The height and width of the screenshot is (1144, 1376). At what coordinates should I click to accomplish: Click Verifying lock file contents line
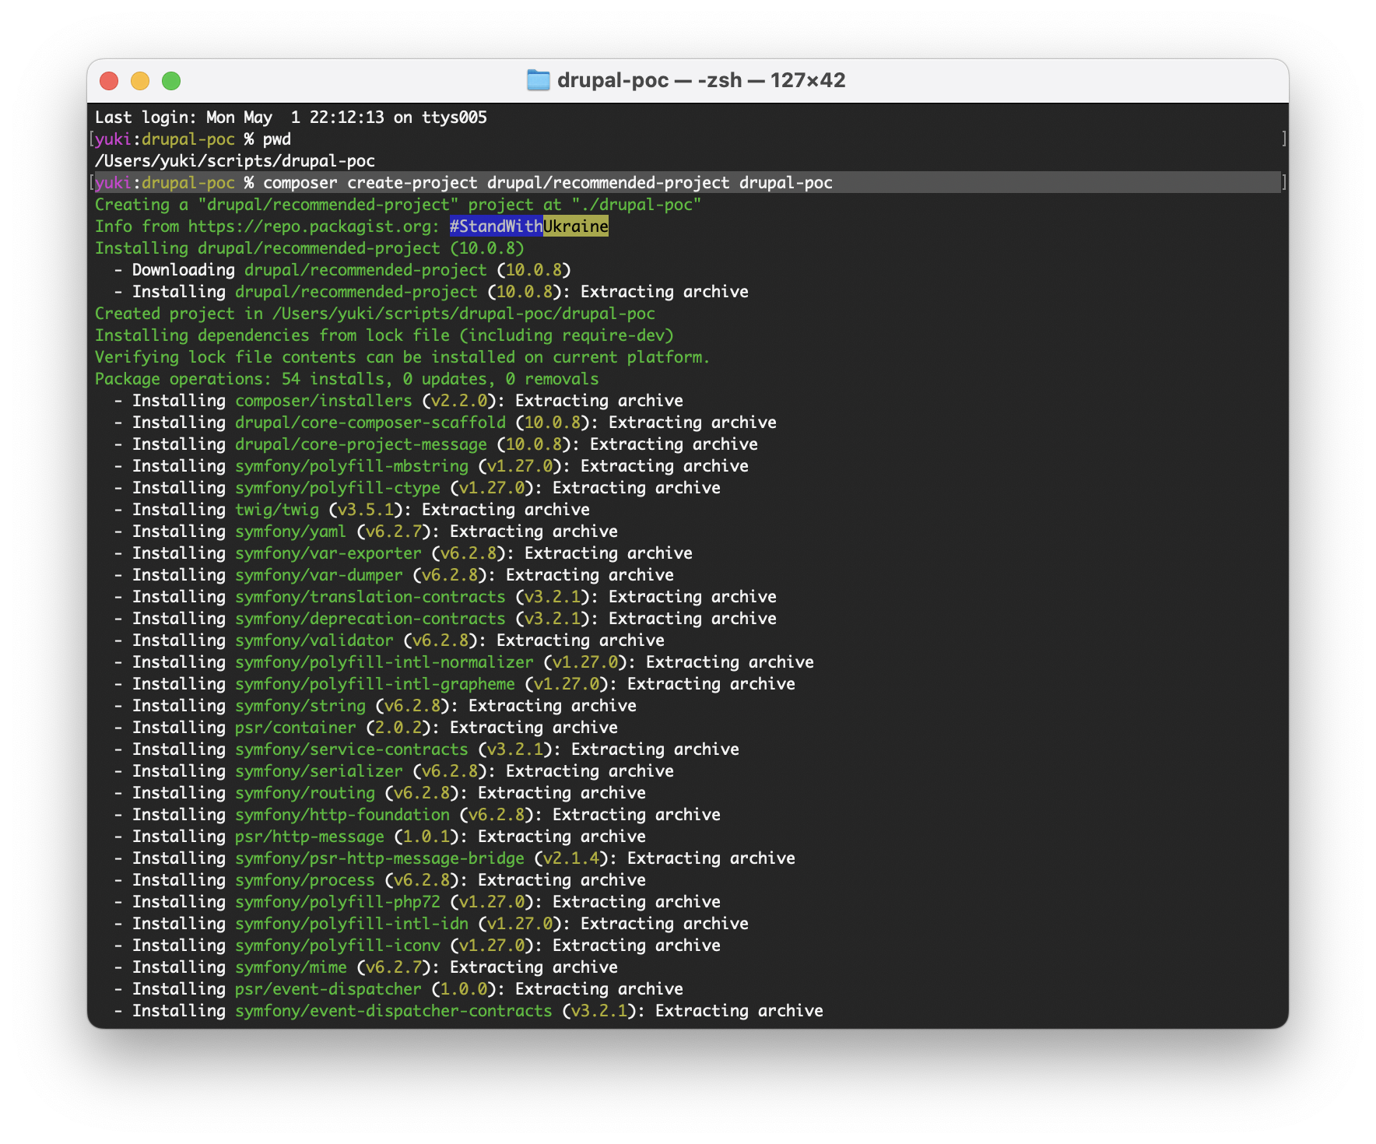coord(402,357)
